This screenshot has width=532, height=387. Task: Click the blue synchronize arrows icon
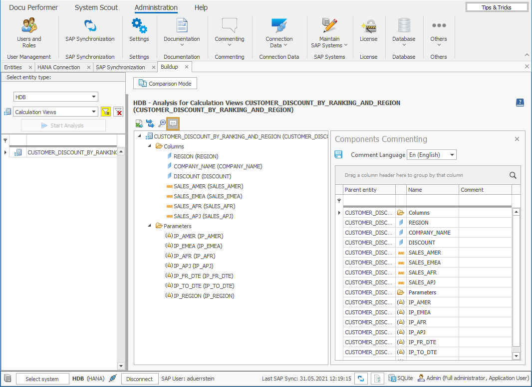coord(150,123)
